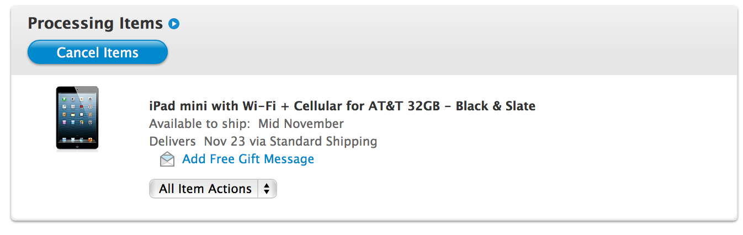This screenshot has width=743, height=235.
Task: Click the envelope gift message icon
Action: coord(167,159)
